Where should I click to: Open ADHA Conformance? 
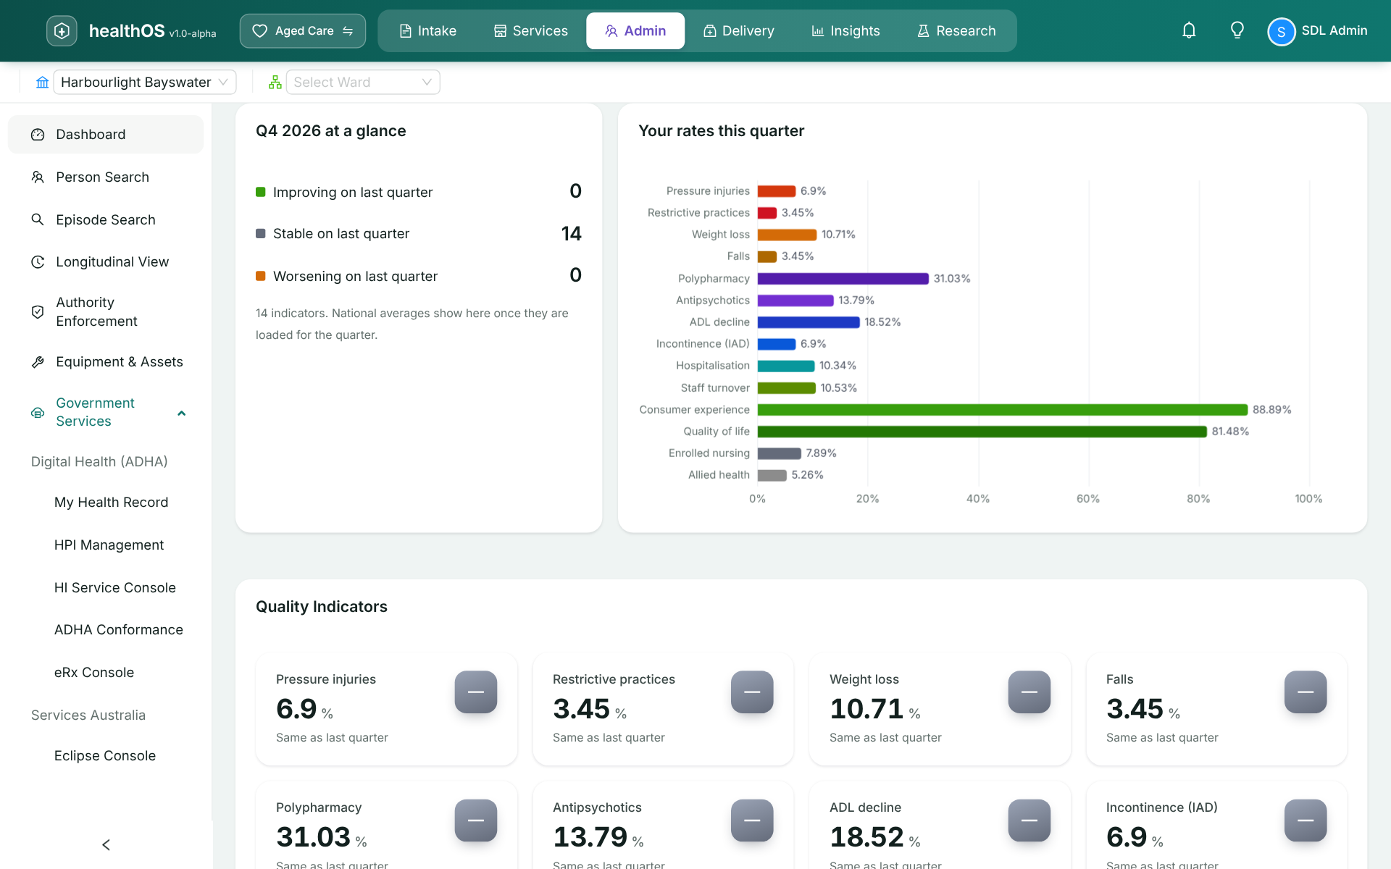pyautogui.click(x=119, y=630)
